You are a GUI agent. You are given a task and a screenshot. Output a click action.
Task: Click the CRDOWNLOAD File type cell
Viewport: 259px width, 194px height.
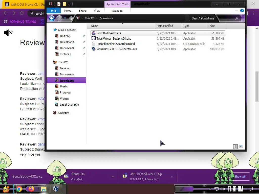pyautogui.click(x=194, y=44)
